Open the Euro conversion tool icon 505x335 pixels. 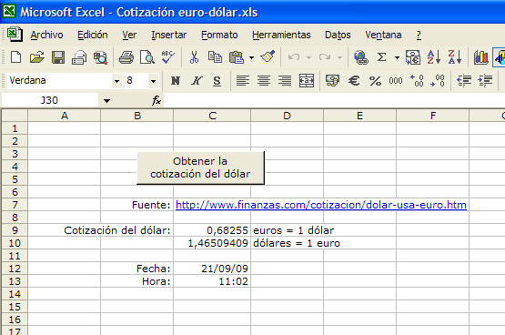413,57
